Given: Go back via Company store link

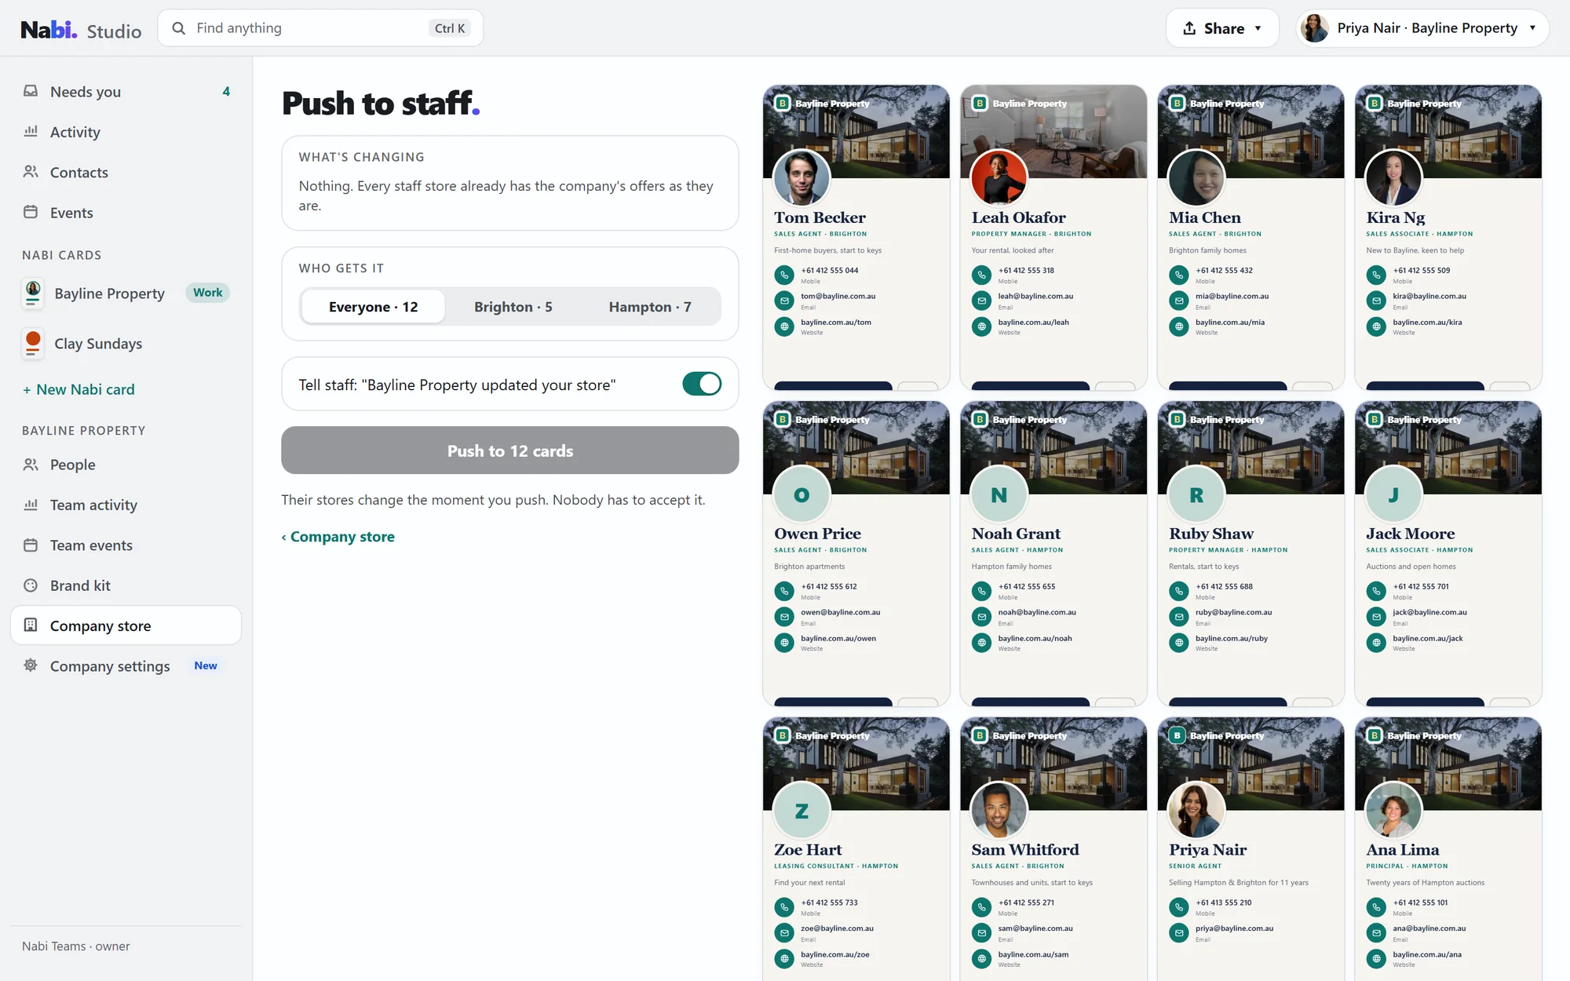Looking at the screenshot, I should [338, 537].
